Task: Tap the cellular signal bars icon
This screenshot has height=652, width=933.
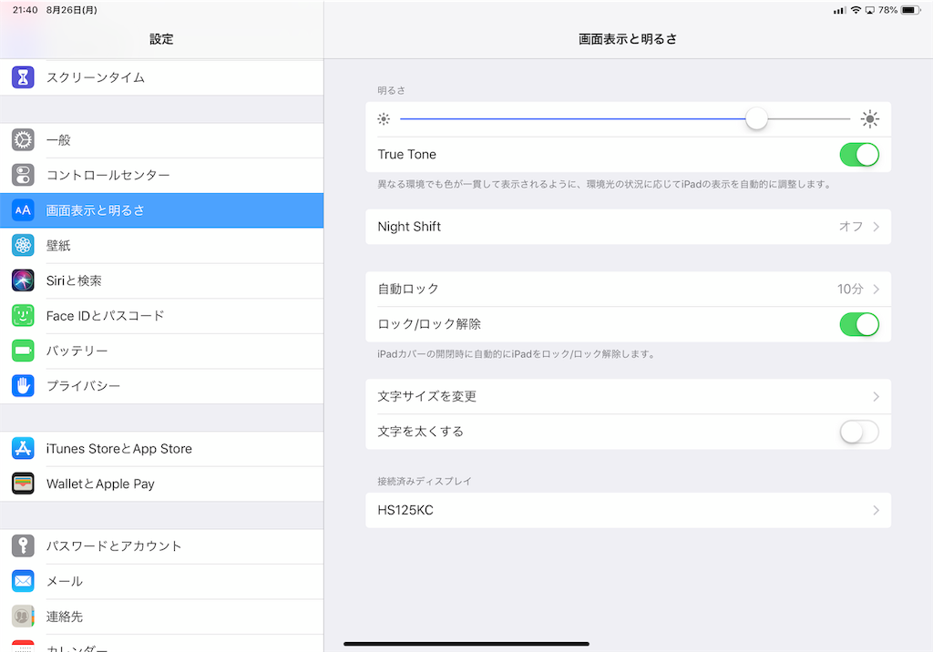Action: click(x=839, y=10)
